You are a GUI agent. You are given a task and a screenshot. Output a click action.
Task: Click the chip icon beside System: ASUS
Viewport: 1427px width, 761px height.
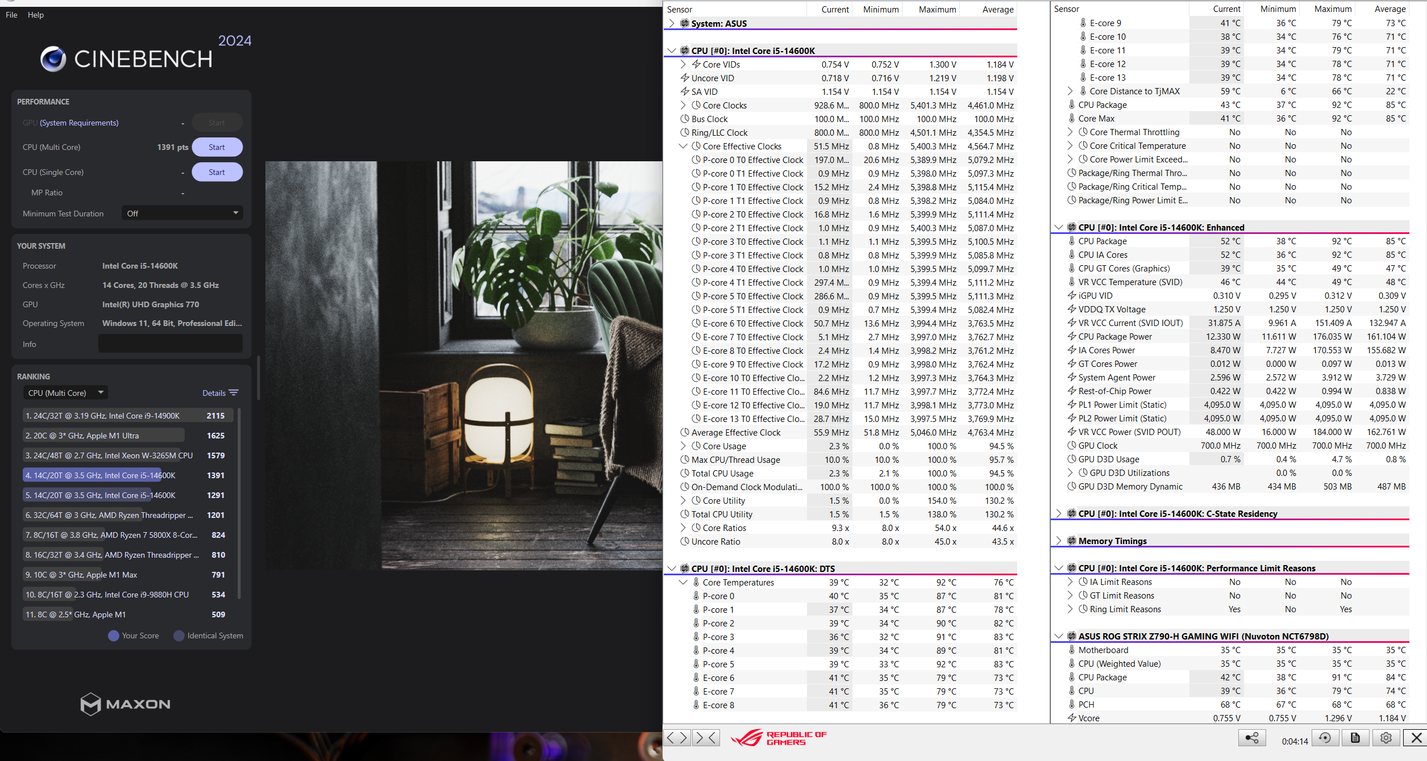pyautogui.click(x=685, y=23)
